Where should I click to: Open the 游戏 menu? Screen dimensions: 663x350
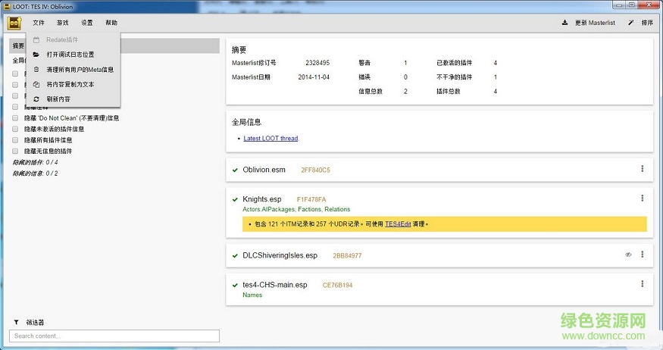click(x=62, y=23)
